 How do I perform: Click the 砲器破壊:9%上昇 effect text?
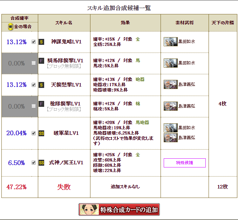110,90
